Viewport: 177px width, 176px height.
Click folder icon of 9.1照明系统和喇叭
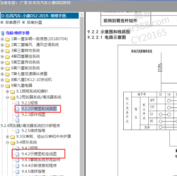pyautogui.click(x=13, y=92)
